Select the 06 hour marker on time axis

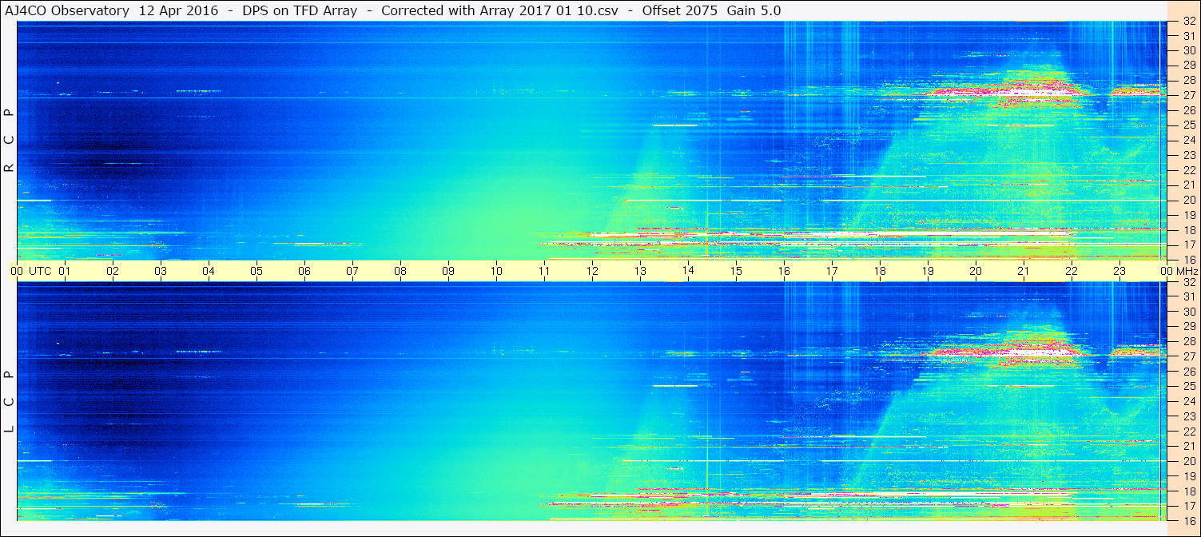pyautogui.click(x=304, y=271)
